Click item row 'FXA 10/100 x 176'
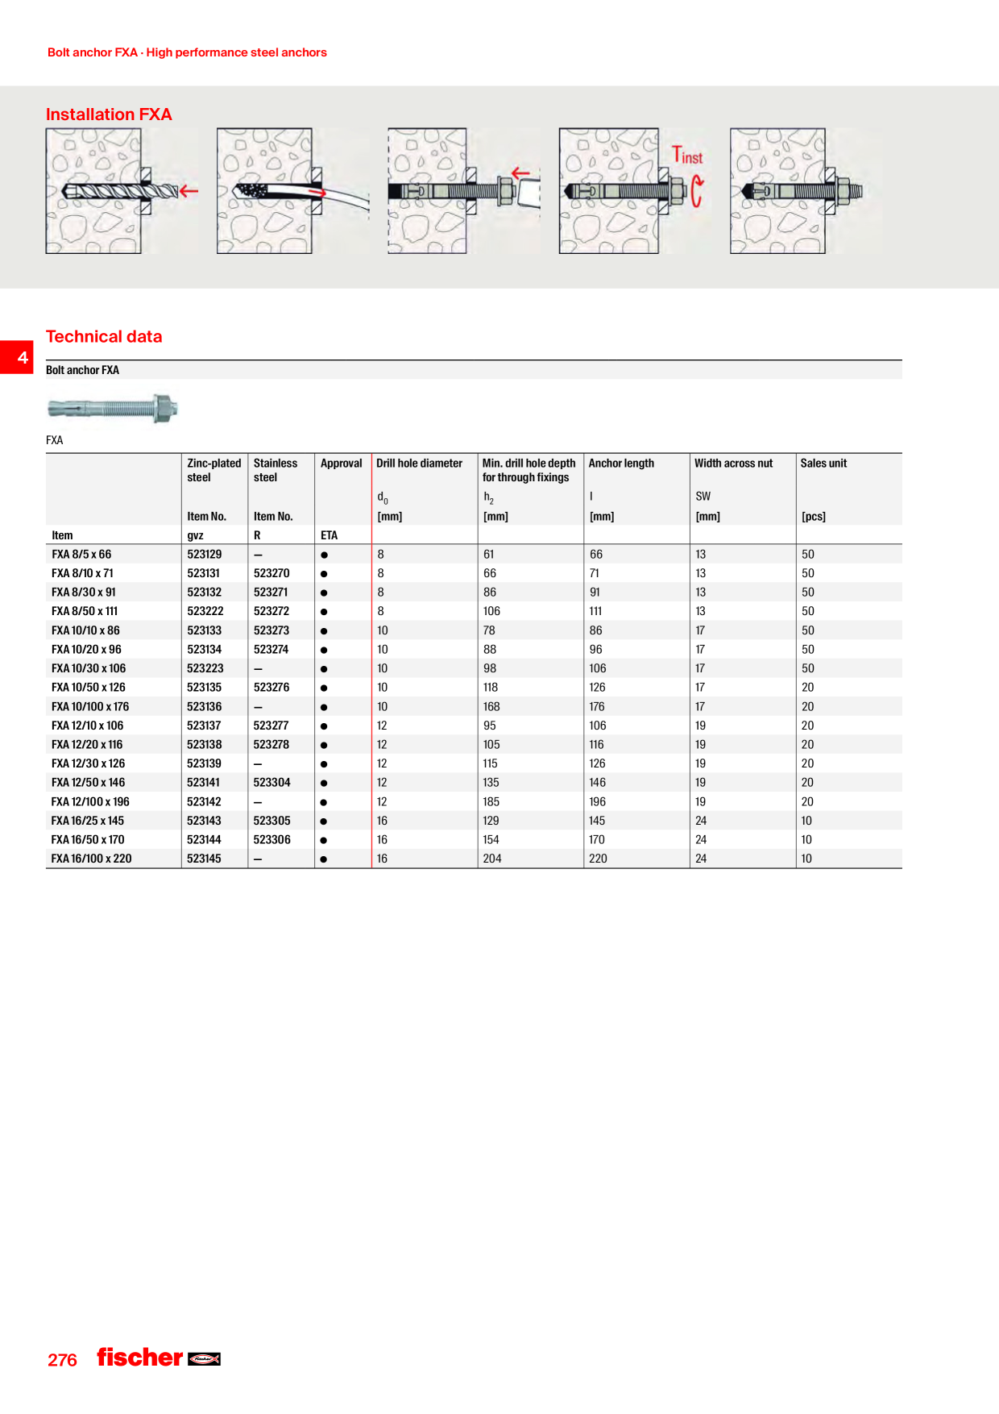The width and height of the screenshot is (999, 1414). 474,706
